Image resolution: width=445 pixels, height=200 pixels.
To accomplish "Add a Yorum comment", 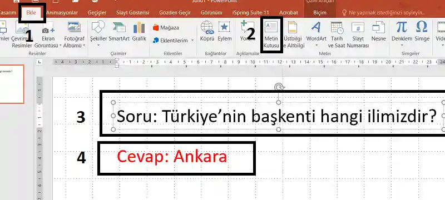I will (248, 32).
